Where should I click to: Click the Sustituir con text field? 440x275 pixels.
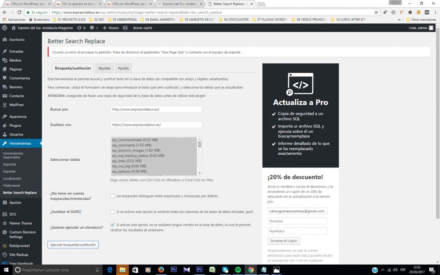pos(156,125)
